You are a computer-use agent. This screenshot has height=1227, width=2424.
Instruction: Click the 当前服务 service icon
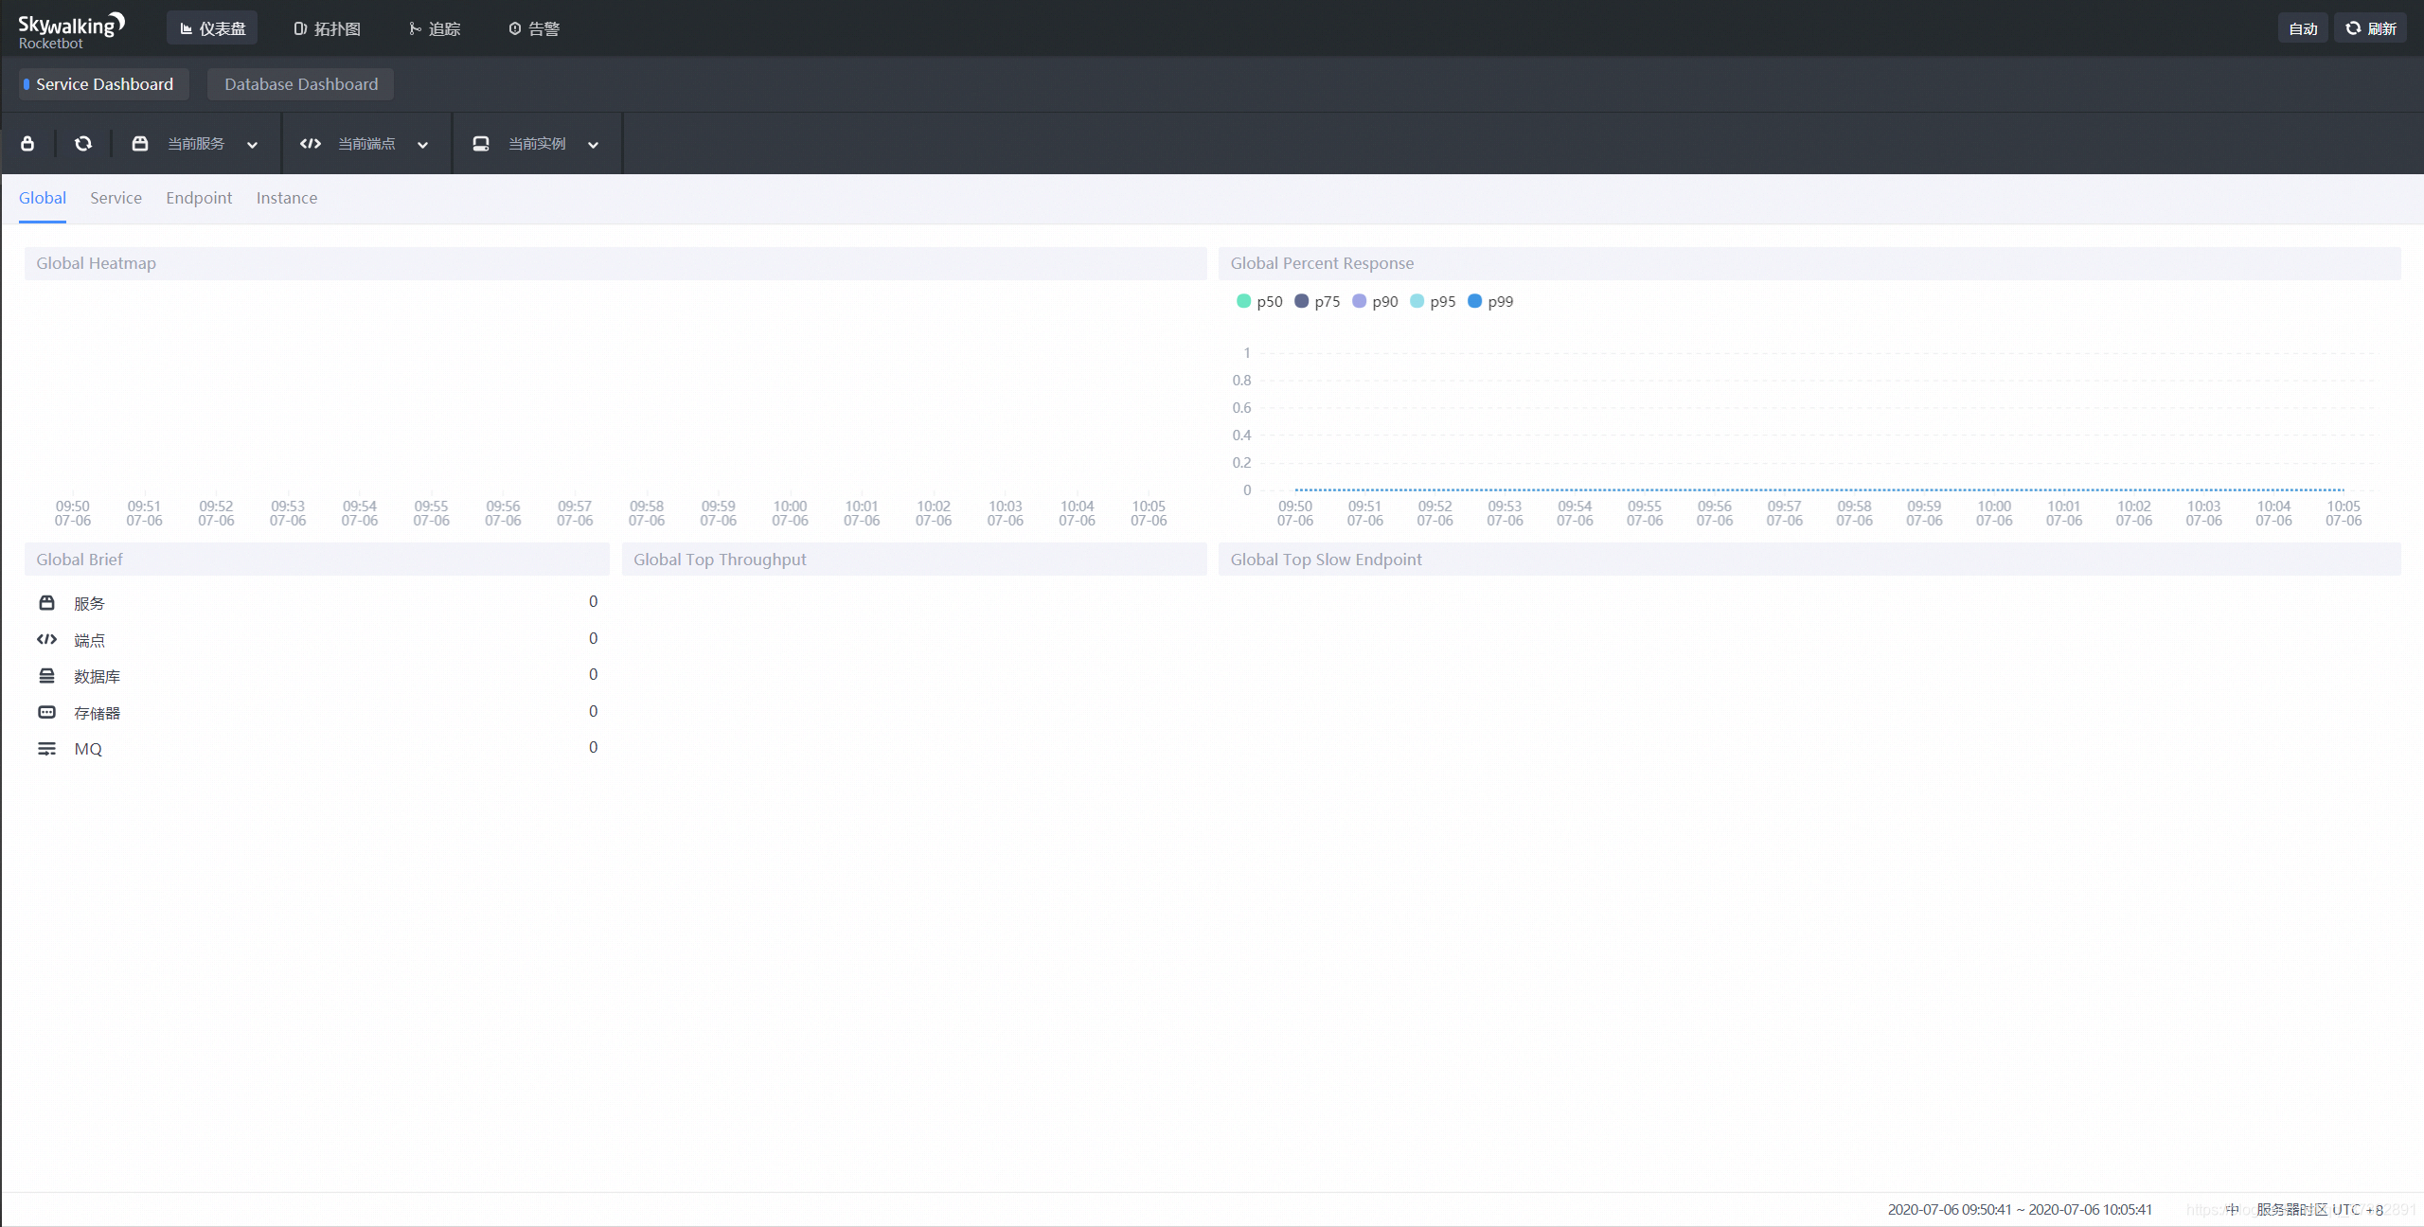pos(140,143)
